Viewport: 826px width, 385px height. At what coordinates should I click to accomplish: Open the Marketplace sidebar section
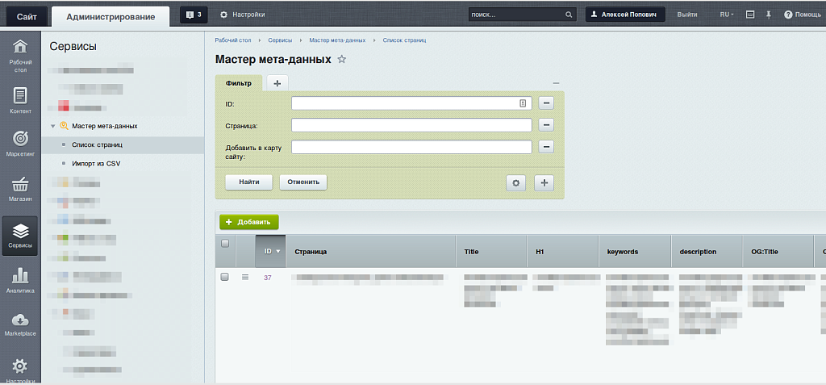(x=20, y=324)
